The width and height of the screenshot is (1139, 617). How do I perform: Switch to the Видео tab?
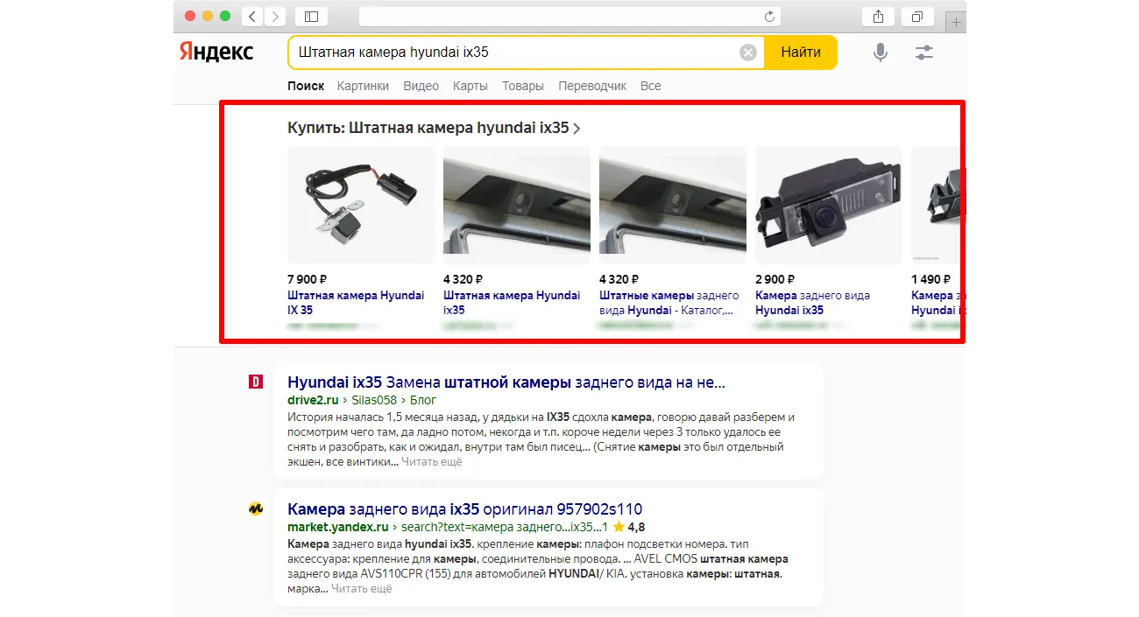[421, 86]
